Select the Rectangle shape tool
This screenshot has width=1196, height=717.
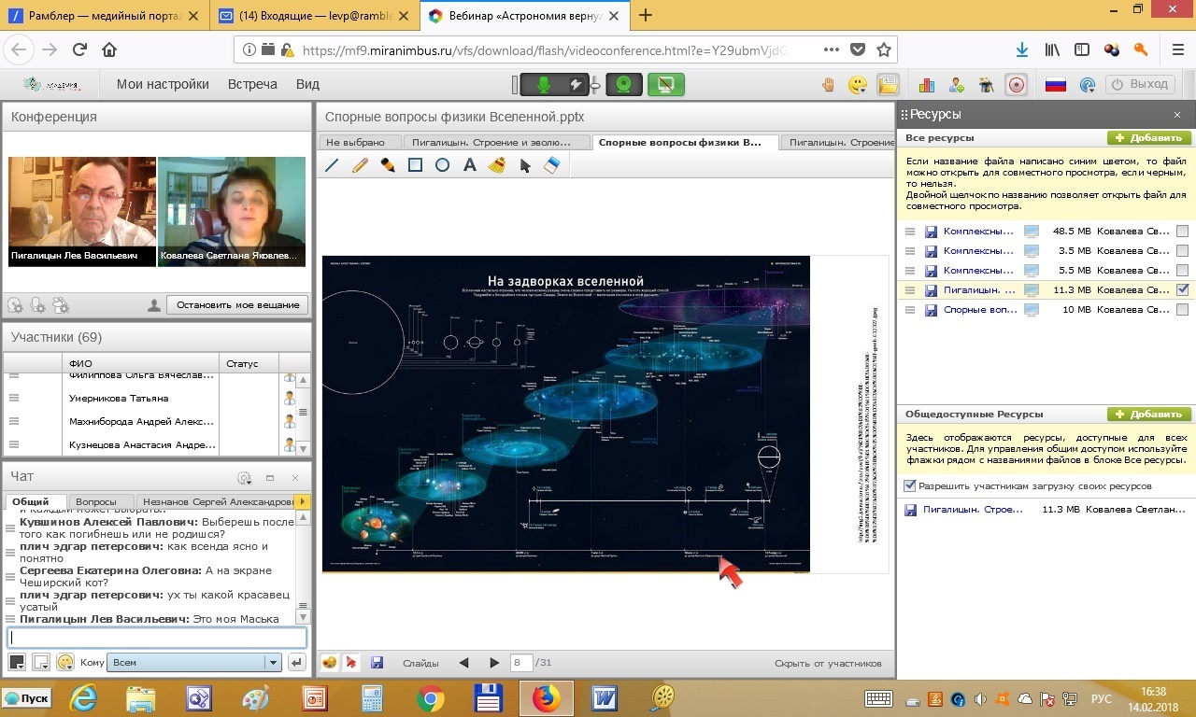[415, 165]
